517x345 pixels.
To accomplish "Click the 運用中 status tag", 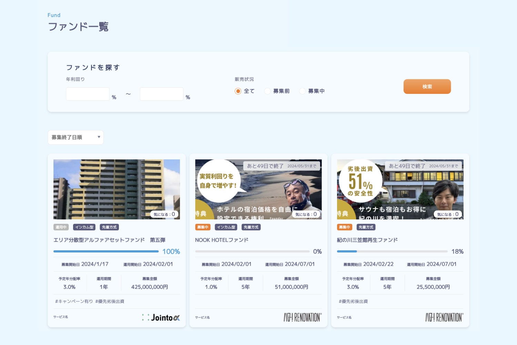I will (61, 227).
